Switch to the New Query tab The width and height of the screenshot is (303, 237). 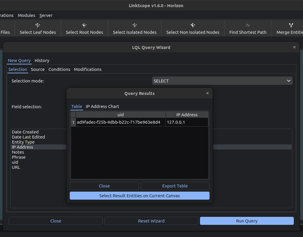[x=19, y=61]
